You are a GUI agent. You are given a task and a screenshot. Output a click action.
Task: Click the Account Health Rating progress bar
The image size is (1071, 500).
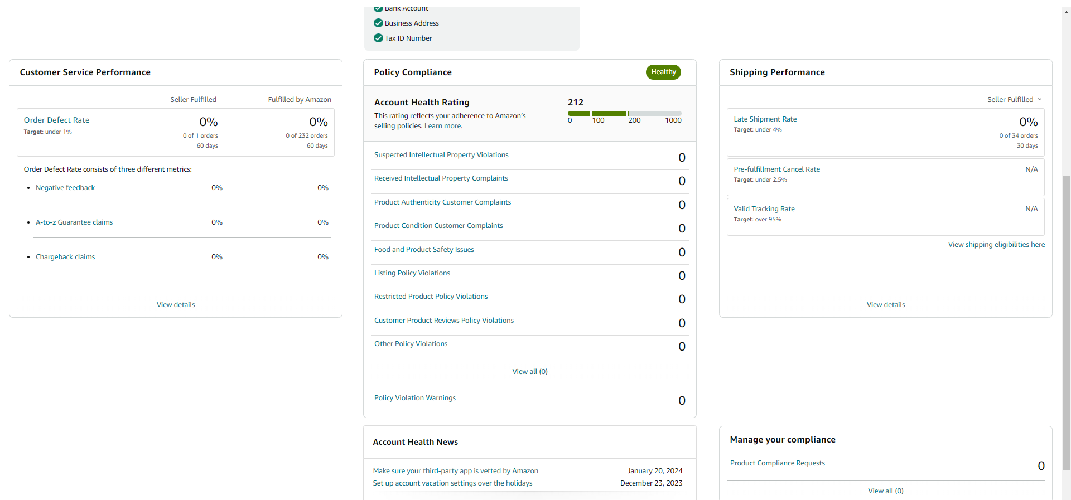625,113
